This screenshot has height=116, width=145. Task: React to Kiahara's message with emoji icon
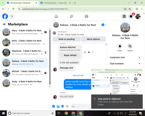point(85,52)
